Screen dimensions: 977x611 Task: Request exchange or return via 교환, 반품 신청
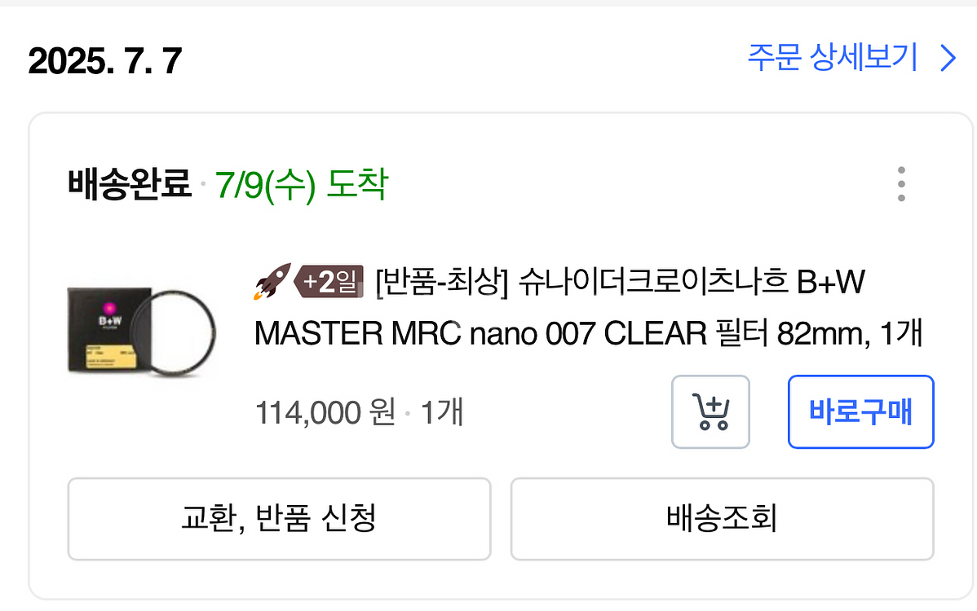(279, 518)
